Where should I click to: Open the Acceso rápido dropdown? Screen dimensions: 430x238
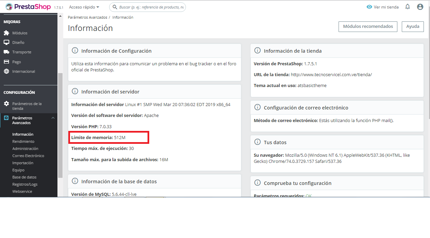tap(84, 7)
